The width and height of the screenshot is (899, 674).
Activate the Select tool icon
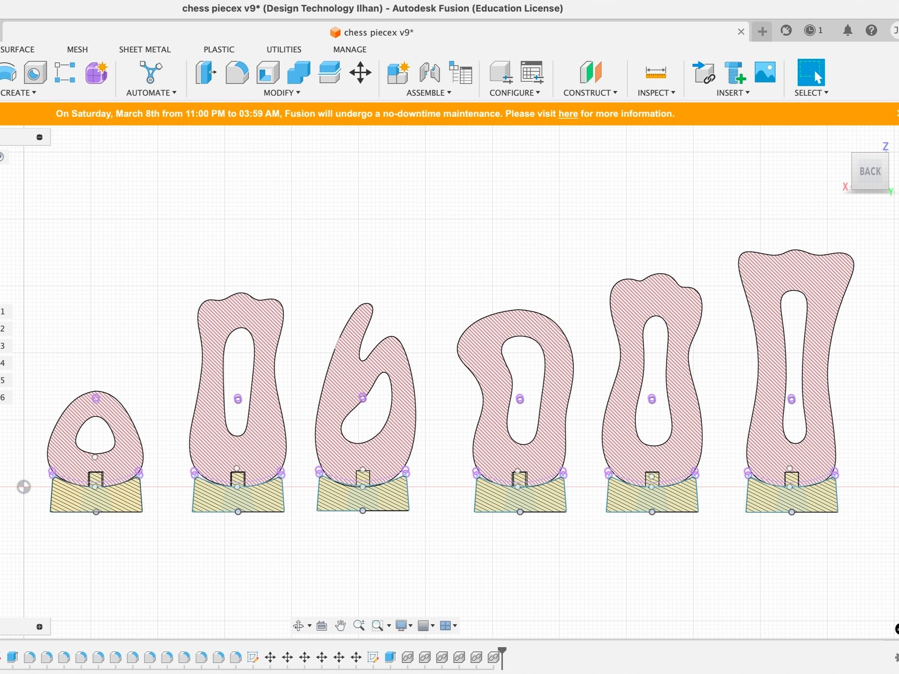811,72
